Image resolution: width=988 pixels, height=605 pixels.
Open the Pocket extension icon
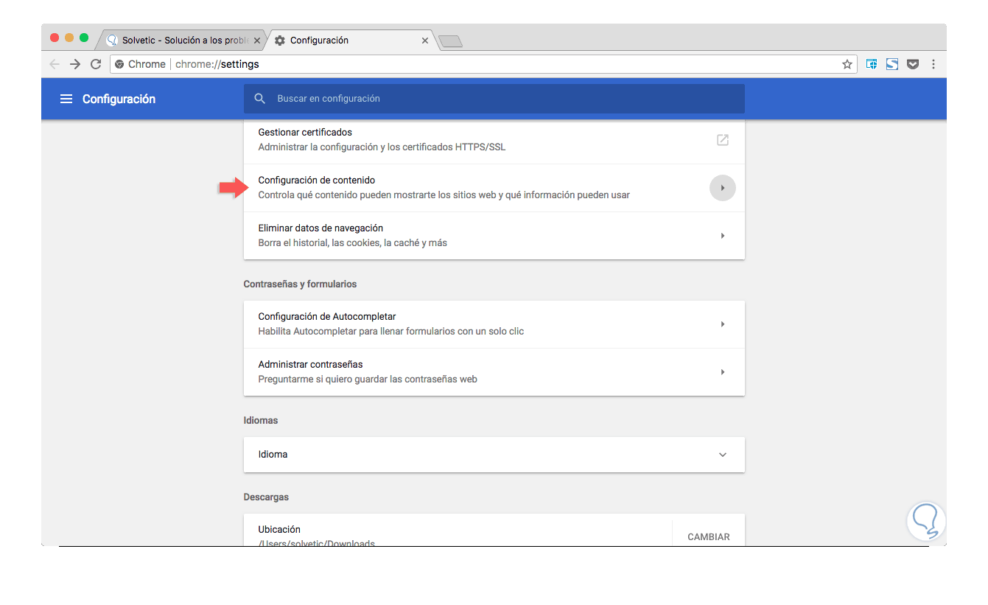[913, 64]
